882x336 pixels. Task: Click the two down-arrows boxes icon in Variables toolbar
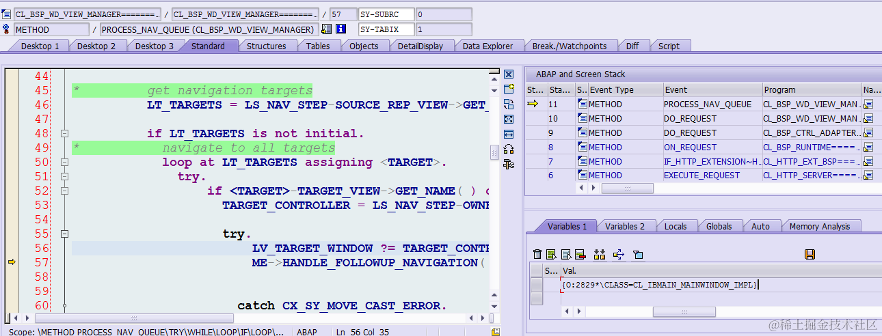coord(600,254)
